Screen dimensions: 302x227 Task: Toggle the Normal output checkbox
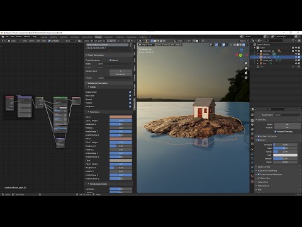coord(130,99)
